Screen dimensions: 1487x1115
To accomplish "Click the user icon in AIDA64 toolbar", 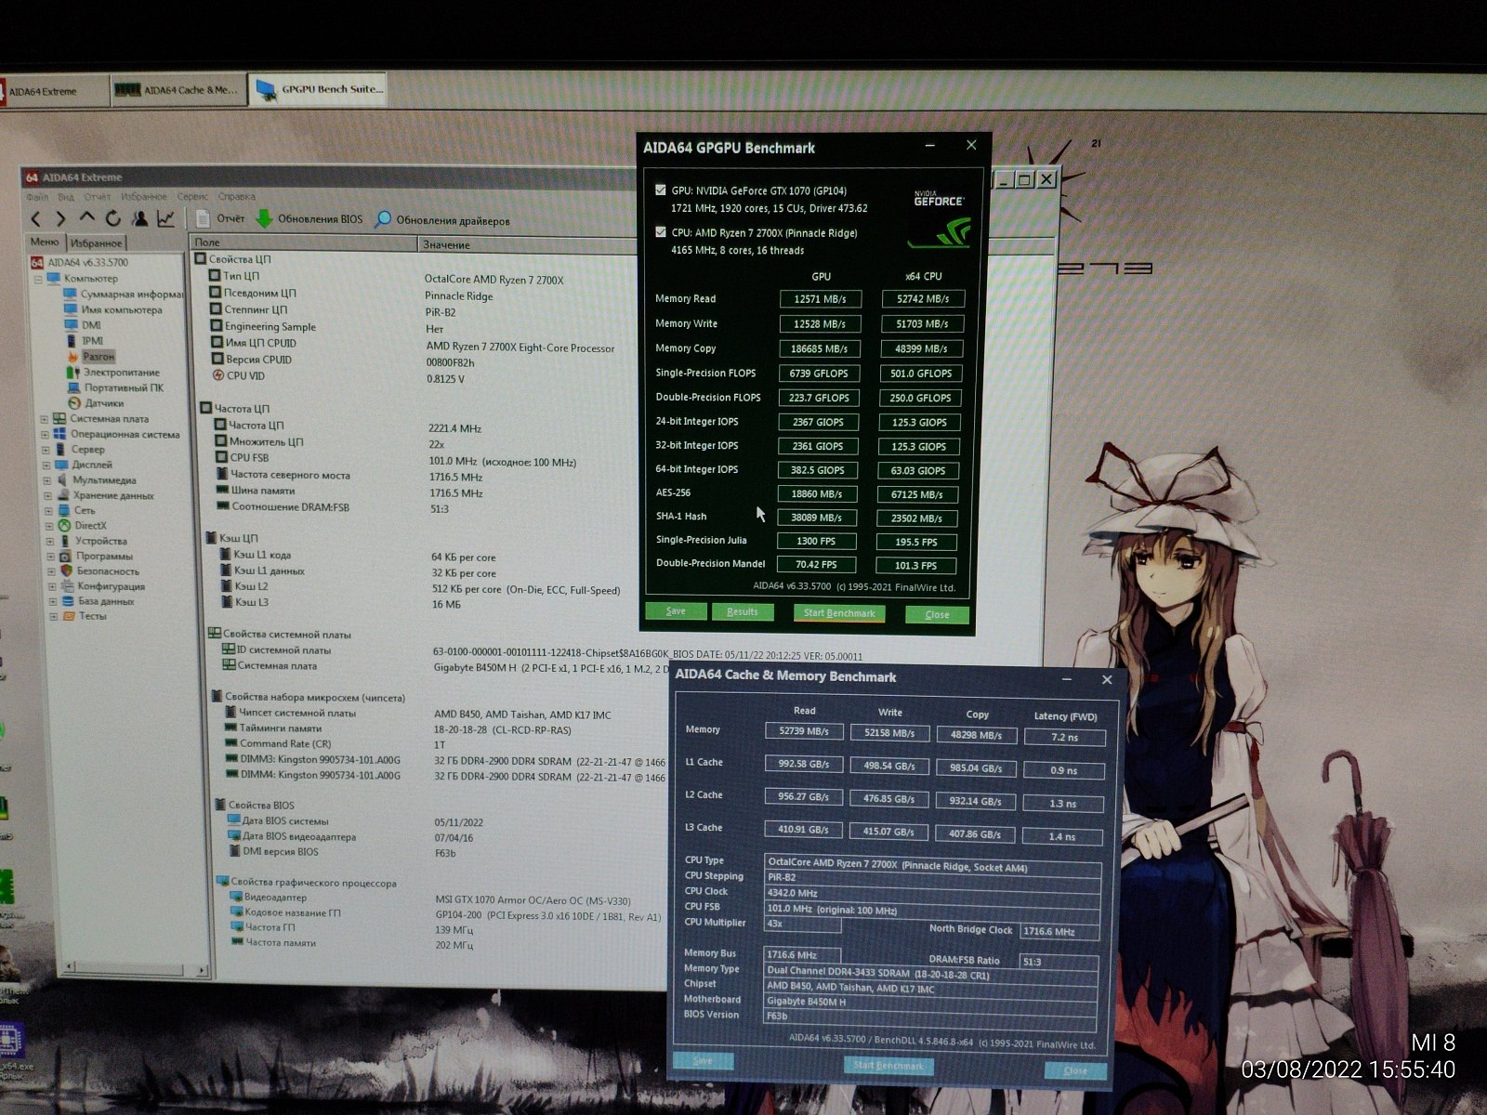I will [x=139, y=218].
